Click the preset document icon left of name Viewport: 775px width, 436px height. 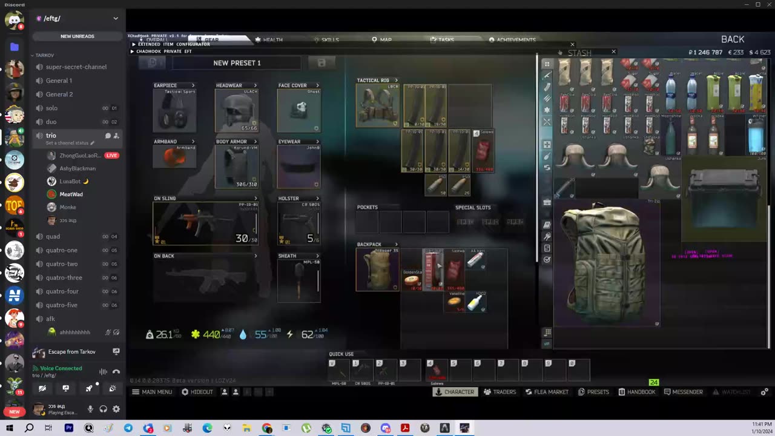(x=153, y=62)
